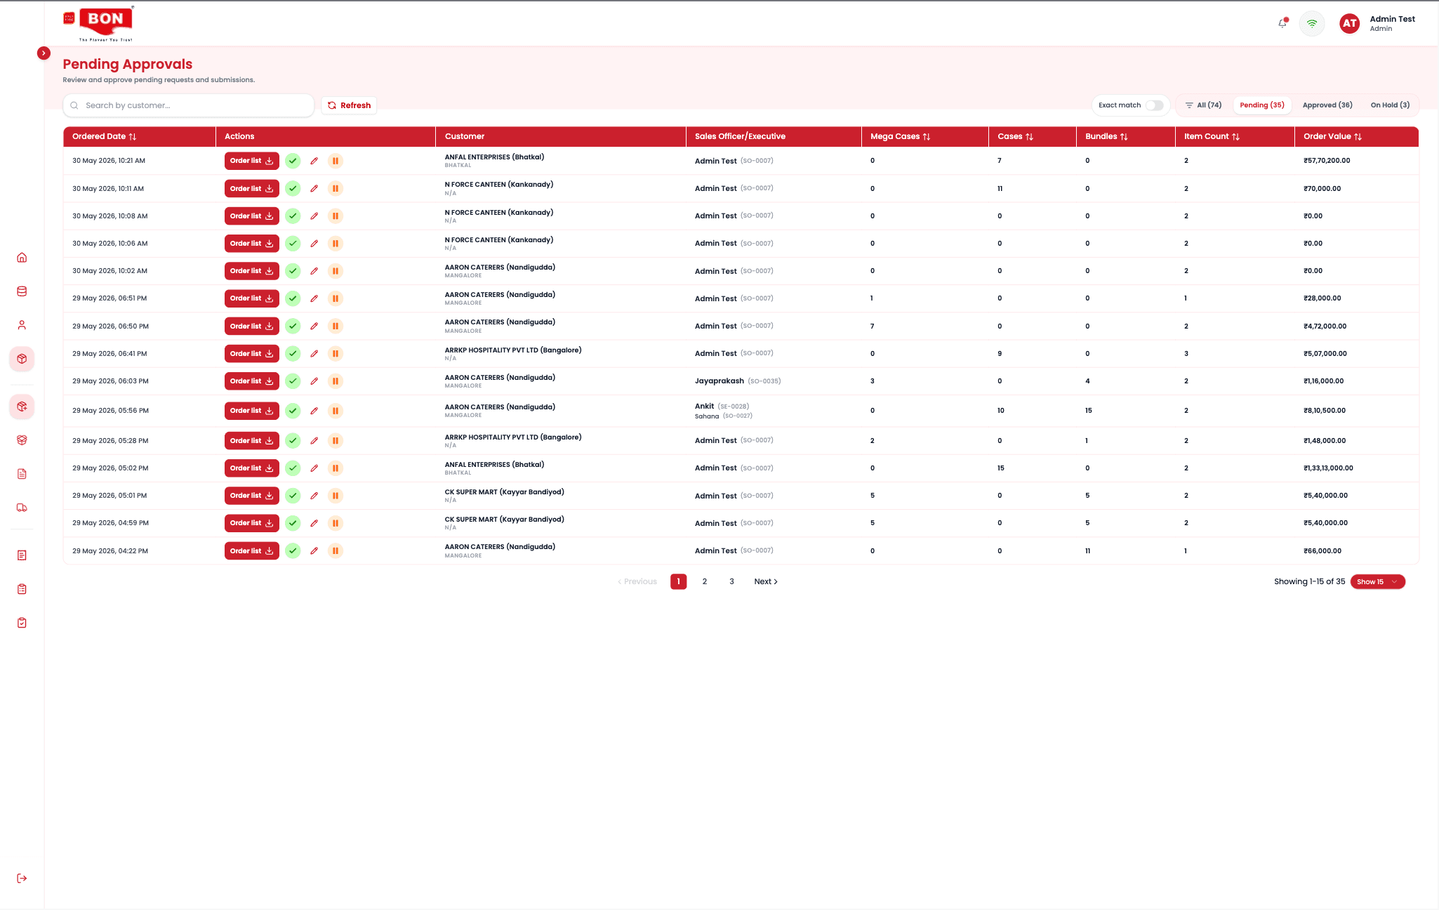Screen dimensions: 1439x910
Task: Edit the 29 May 04:59 PM order
Action: [314, 523]
